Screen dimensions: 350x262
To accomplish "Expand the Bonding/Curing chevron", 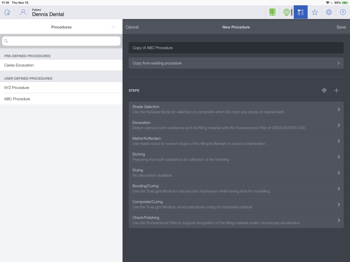I will tap(339, 189).
